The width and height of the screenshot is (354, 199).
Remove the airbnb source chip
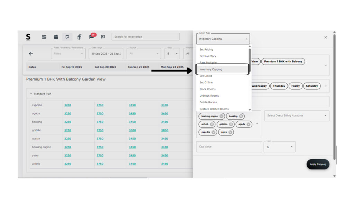pos(212,124)
